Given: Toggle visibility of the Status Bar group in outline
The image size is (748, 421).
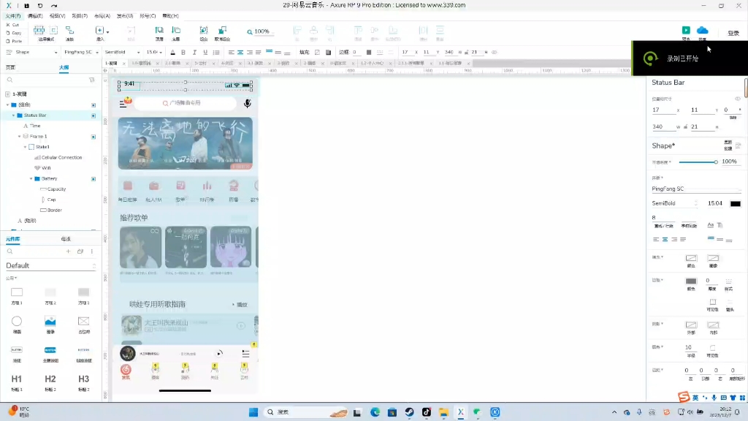Looking at the screenshot, I should point(93,115).
